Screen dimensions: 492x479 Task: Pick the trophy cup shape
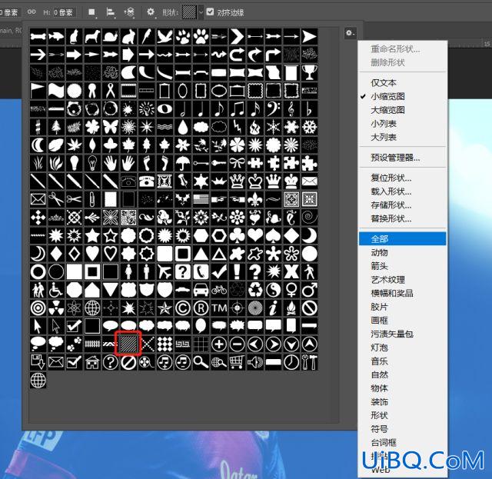tap(309, 73)
